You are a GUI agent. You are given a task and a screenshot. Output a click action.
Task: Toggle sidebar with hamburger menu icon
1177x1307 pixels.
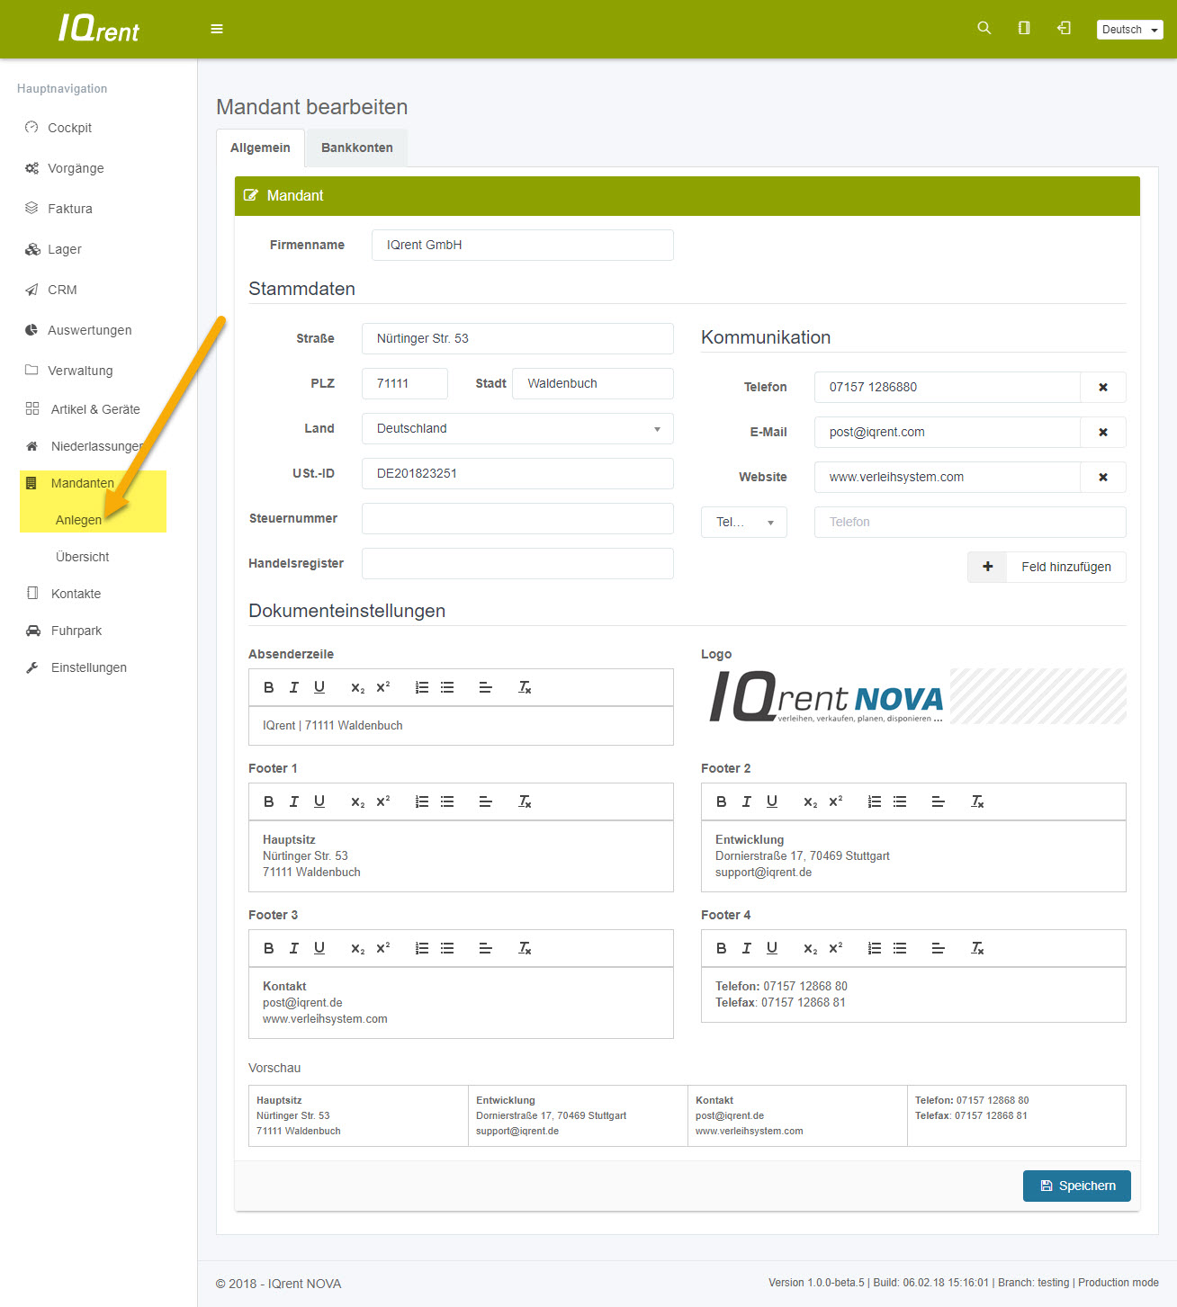coord(217,29)
